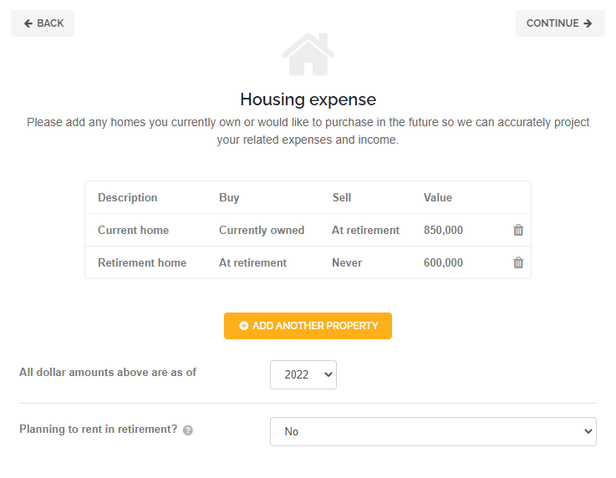Select the 850,000 home value
Screen dimensions: 616x478
point(443,230)
